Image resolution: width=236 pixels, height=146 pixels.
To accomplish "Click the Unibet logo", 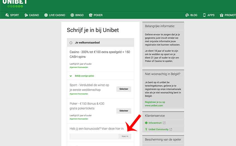I will click(15, 4).
